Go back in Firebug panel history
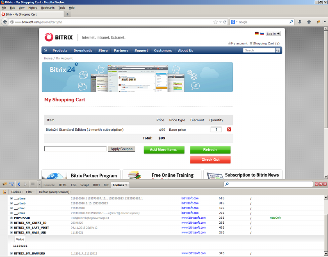 click(19, 184)
